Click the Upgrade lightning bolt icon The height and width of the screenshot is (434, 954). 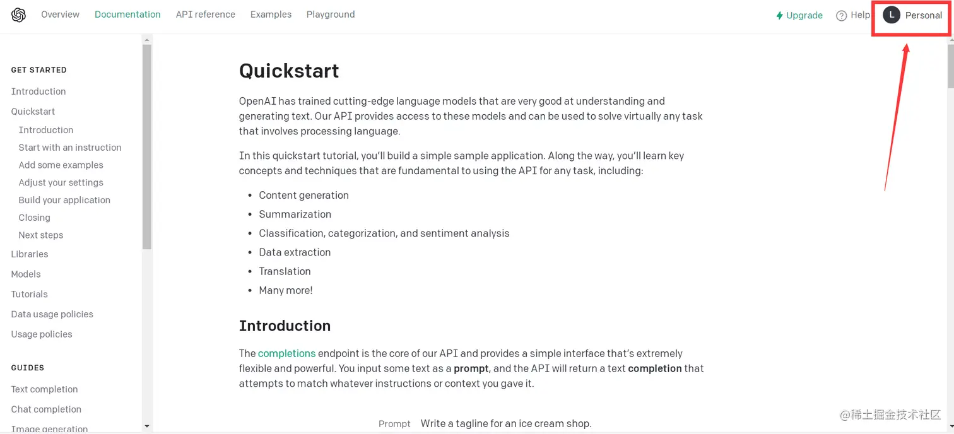click(x=779, y=16)
